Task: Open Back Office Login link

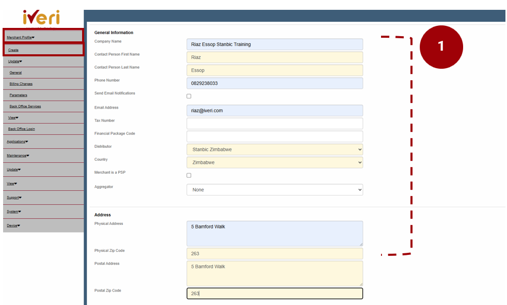Action: pyautogui.click(x=21, y=129)
